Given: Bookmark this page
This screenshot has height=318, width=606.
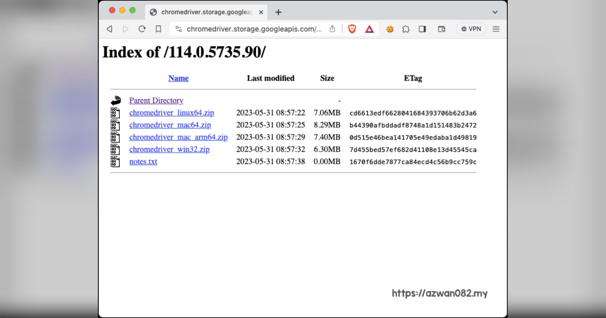Looking at the screenshot, I should [x=158, y=29].
